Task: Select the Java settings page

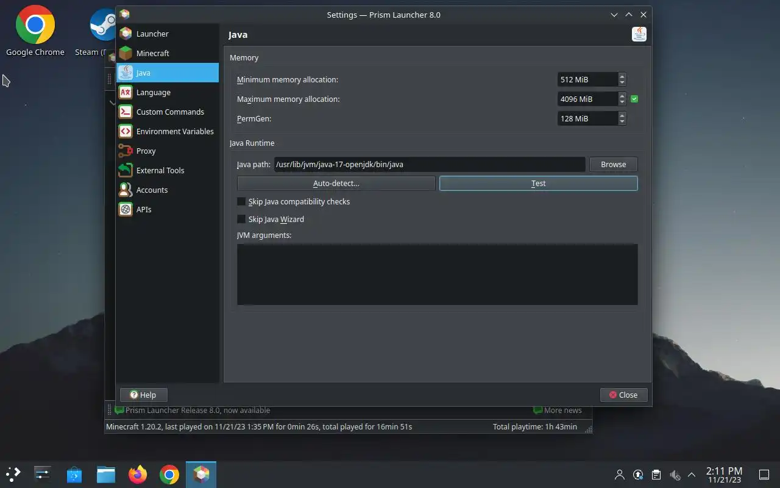Action: coord(167,73)
